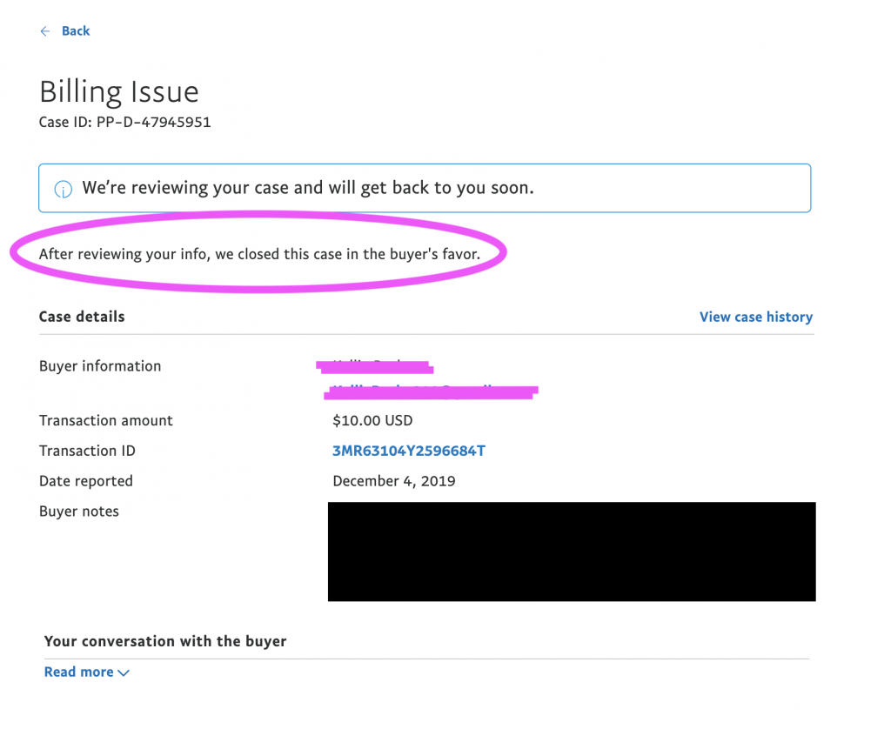This screenshot has width=884, height=729.
Task: Click the info icon in review banner
Action: (64, 189)
